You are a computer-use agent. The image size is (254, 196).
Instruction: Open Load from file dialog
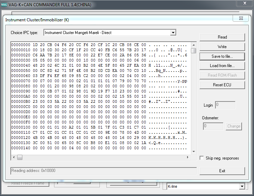pos(222,66)
